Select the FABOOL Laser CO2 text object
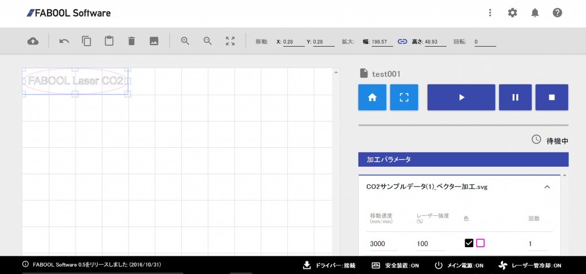The height and width of the screenshot is (274, 586). pyautogui.click(x=76, y=80)
